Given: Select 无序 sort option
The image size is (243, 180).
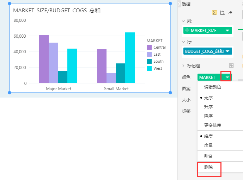Looking at the screenshot, I should click(x=208, y=98).
